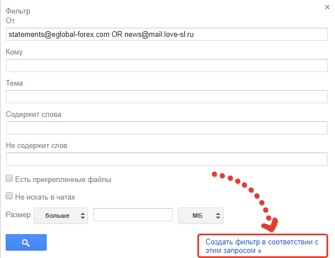Tick the "Есть прикрепленные файлы" checkbox
The width and height of the screenshot is (335, 258).
9,178
